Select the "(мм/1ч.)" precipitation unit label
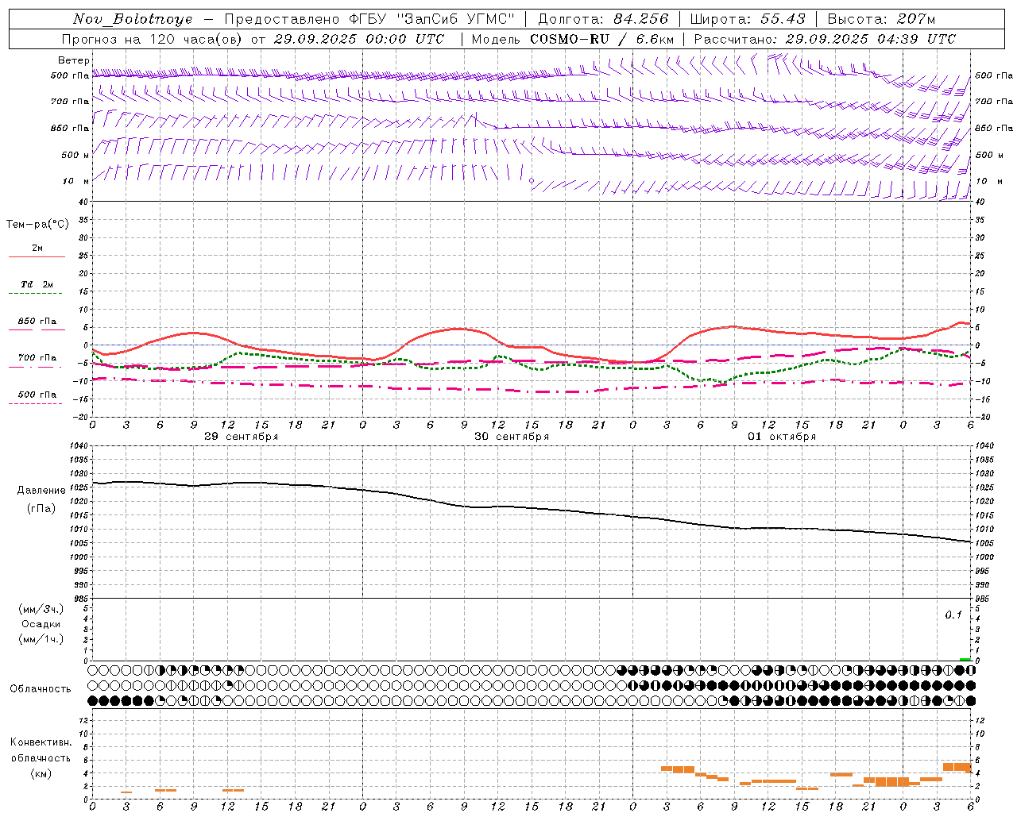This screenshot has height=813, width=1017. coord(41,639)
